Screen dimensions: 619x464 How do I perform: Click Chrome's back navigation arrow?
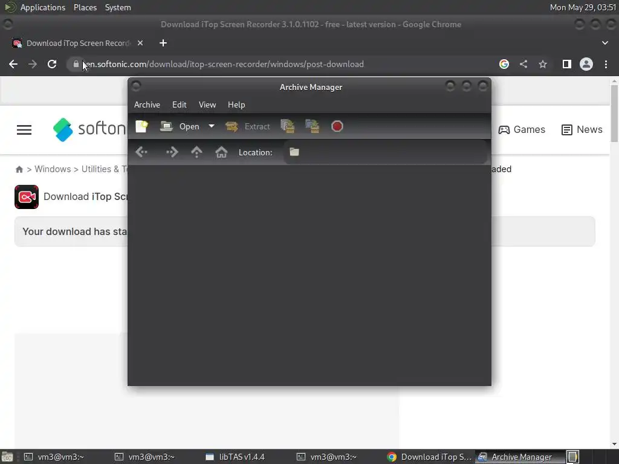click(13, 64)
